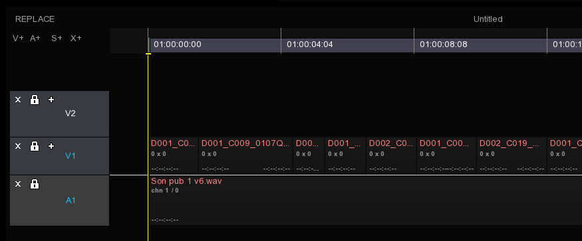Viewport: 582px width, 241px height.
Task: Toggle the lock on the V1 track
Action: (x=35, y=145)
